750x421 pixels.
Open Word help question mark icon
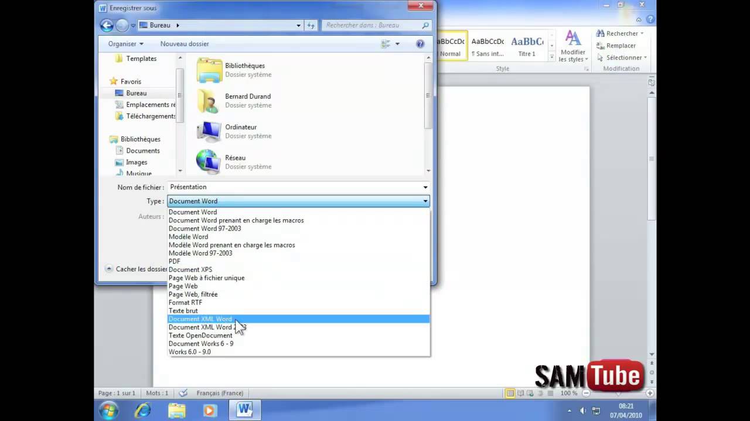click(x=650, y=19)
